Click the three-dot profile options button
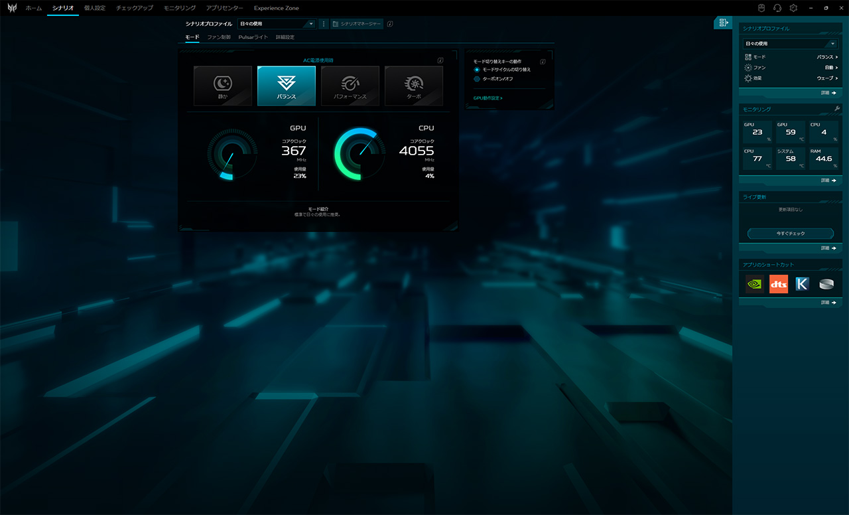The image size is (849, 515). (324, 24)
